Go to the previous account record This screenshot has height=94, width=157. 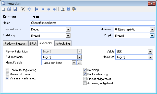click(43, 9)
